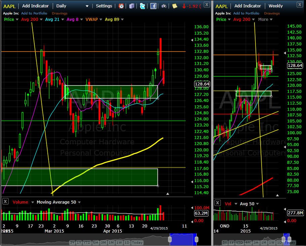Open the Price dropdown in Daily chart
306x246 pixels.
17,20
